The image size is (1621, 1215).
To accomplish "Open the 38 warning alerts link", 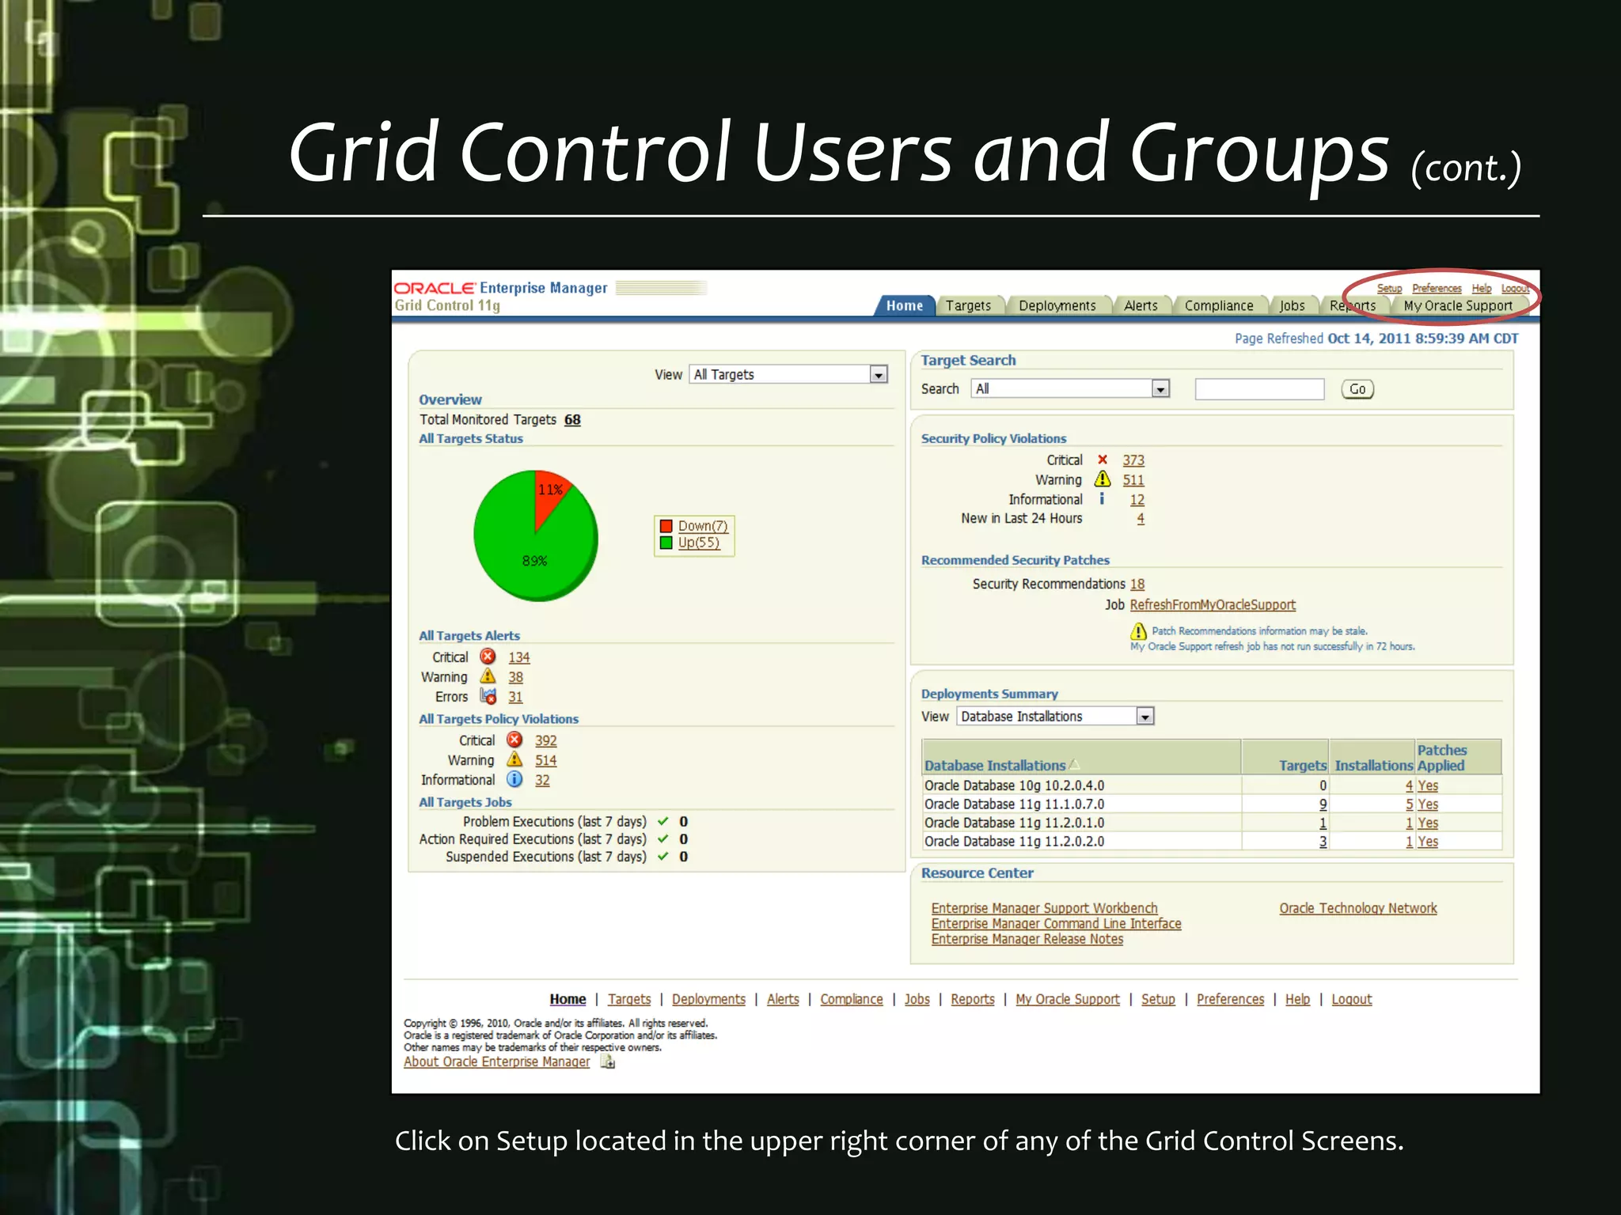I will (x=515, y=677).
